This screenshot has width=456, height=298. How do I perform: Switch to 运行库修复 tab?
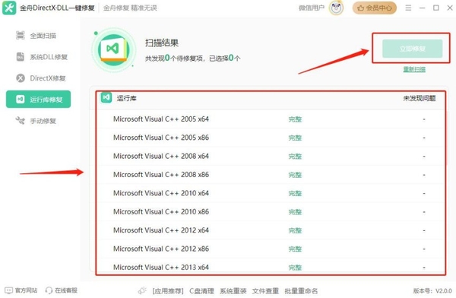[39, 100]
